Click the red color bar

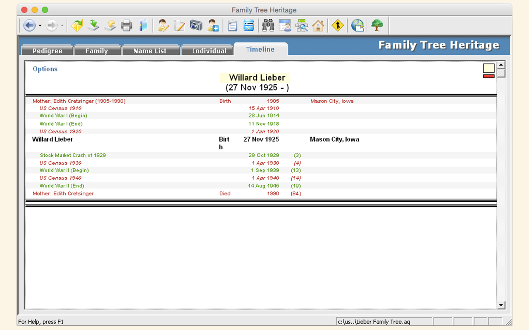tap(489, 76)
